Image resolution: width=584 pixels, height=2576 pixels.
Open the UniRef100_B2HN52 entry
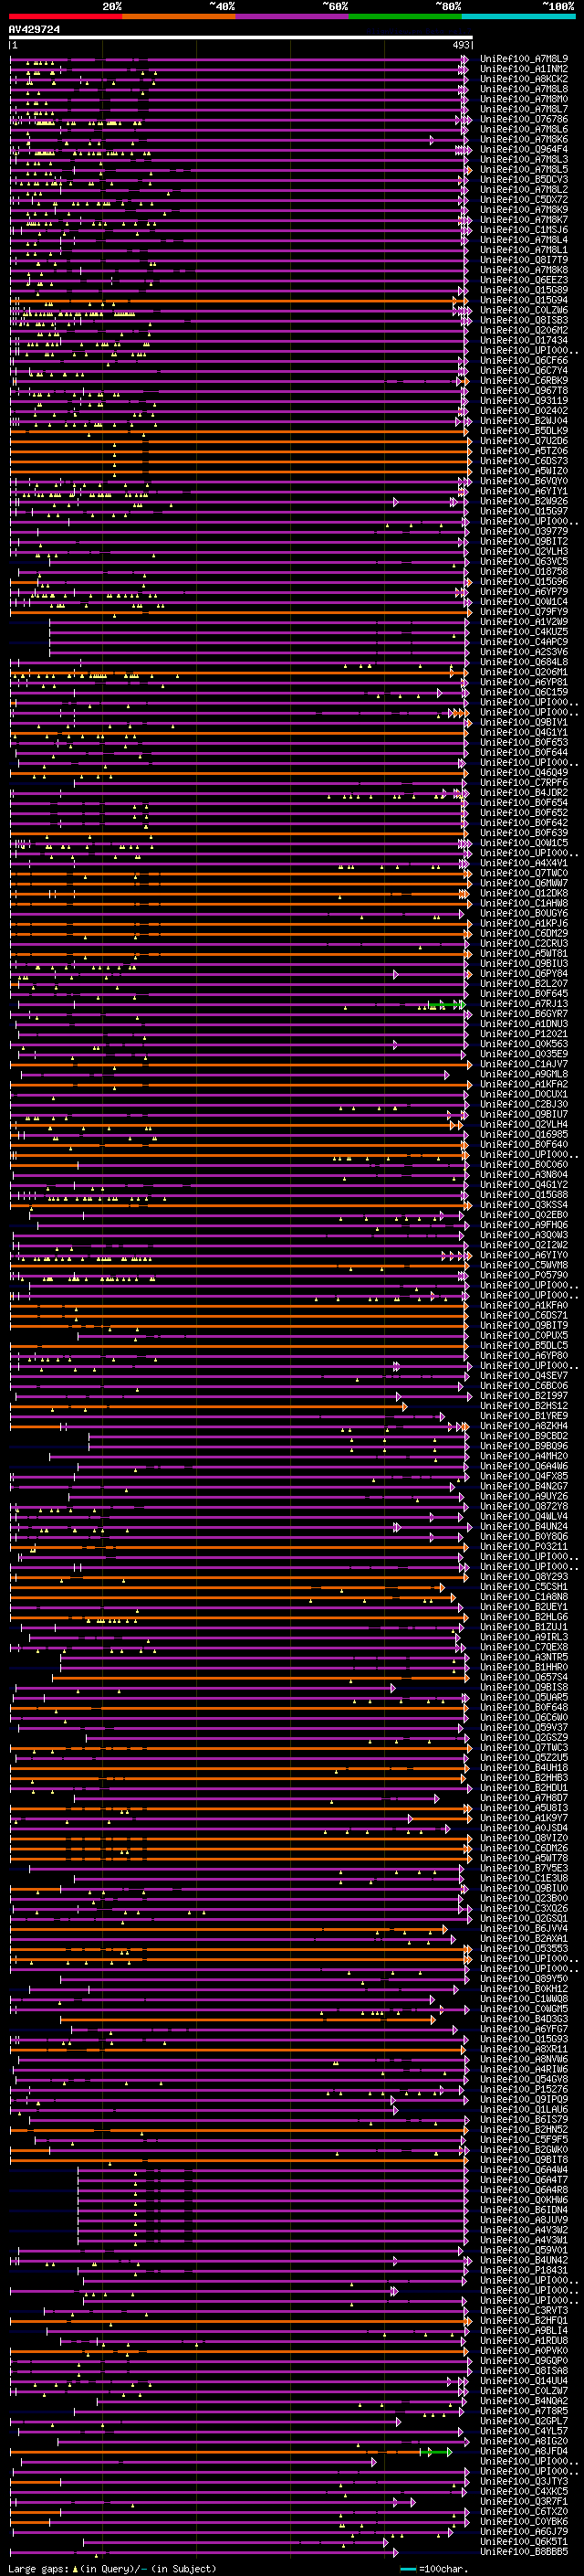524,2130
